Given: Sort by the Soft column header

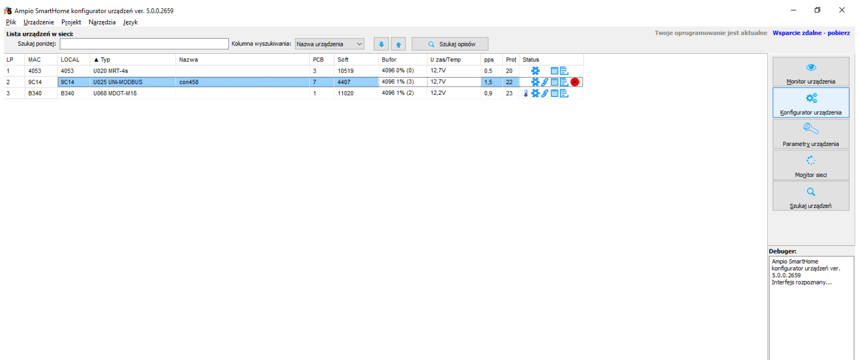Looking at the screenshot, I should click(x=356, y=60).
